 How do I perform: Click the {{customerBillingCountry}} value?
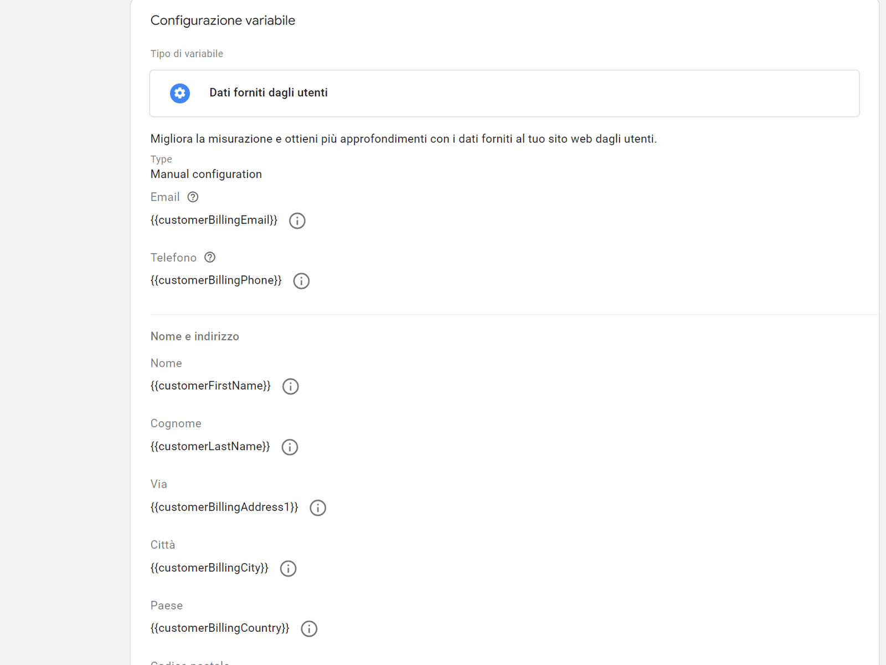[220, 628]
